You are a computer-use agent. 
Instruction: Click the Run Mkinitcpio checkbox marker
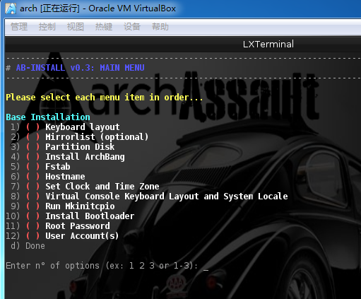pos(32,206)
